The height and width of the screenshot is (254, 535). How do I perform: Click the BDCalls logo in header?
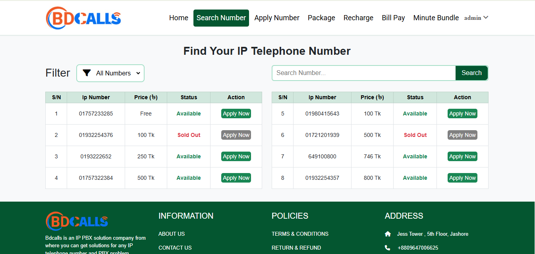pos(83,18)
